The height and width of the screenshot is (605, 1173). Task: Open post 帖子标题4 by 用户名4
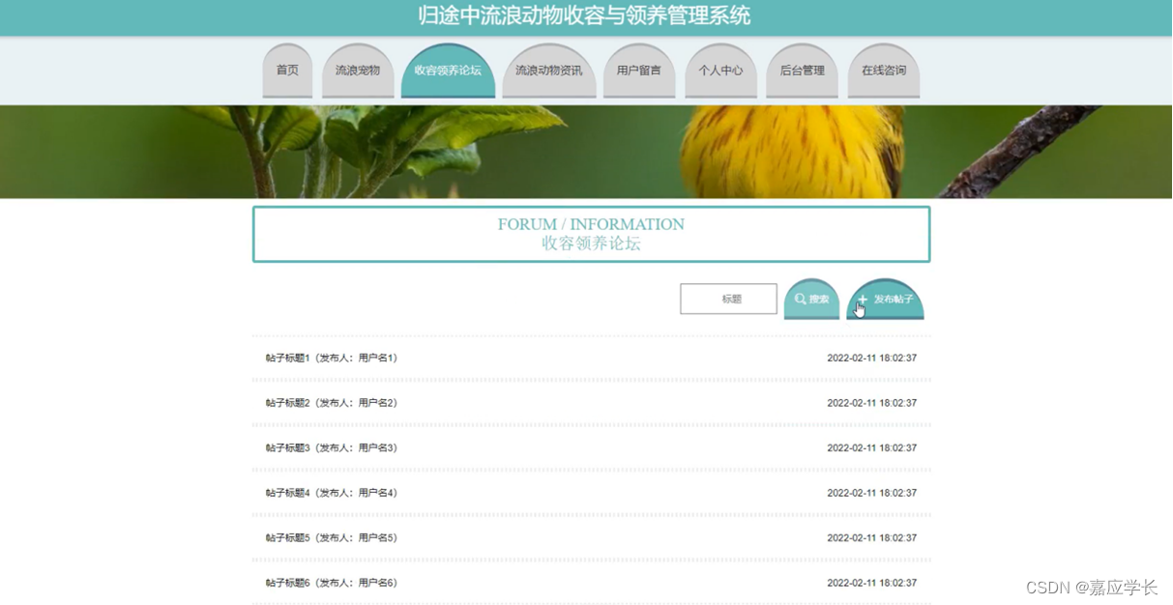tap(332, 493)
